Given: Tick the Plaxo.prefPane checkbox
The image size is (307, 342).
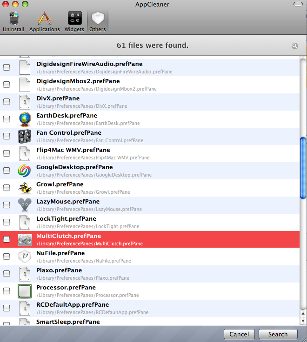Looking at the screenshot, I should 7,274.
